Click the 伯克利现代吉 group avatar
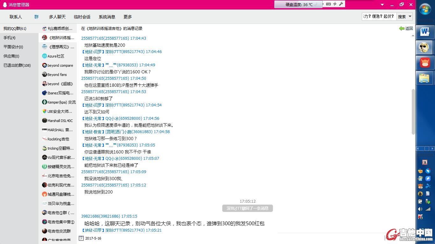The height and width of the screenshot is (244, 435). (x=45, y=185)
